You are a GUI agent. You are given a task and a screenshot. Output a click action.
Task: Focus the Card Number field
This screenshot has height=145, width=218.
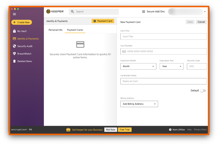click(163, 52)
